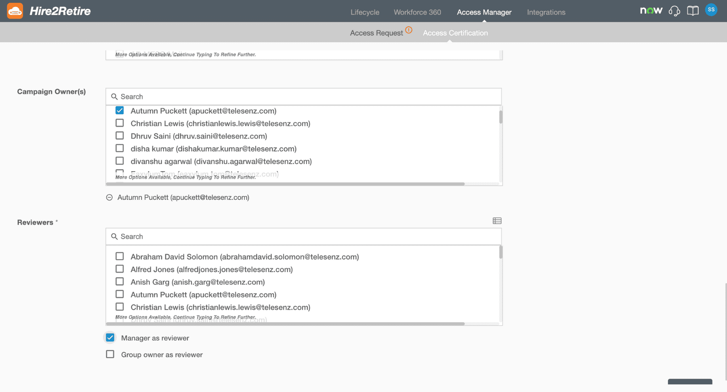Viewport: 727px width, 392px height.
Task: Enable Group owner as reviewer
Action: [x=110, y=354]
